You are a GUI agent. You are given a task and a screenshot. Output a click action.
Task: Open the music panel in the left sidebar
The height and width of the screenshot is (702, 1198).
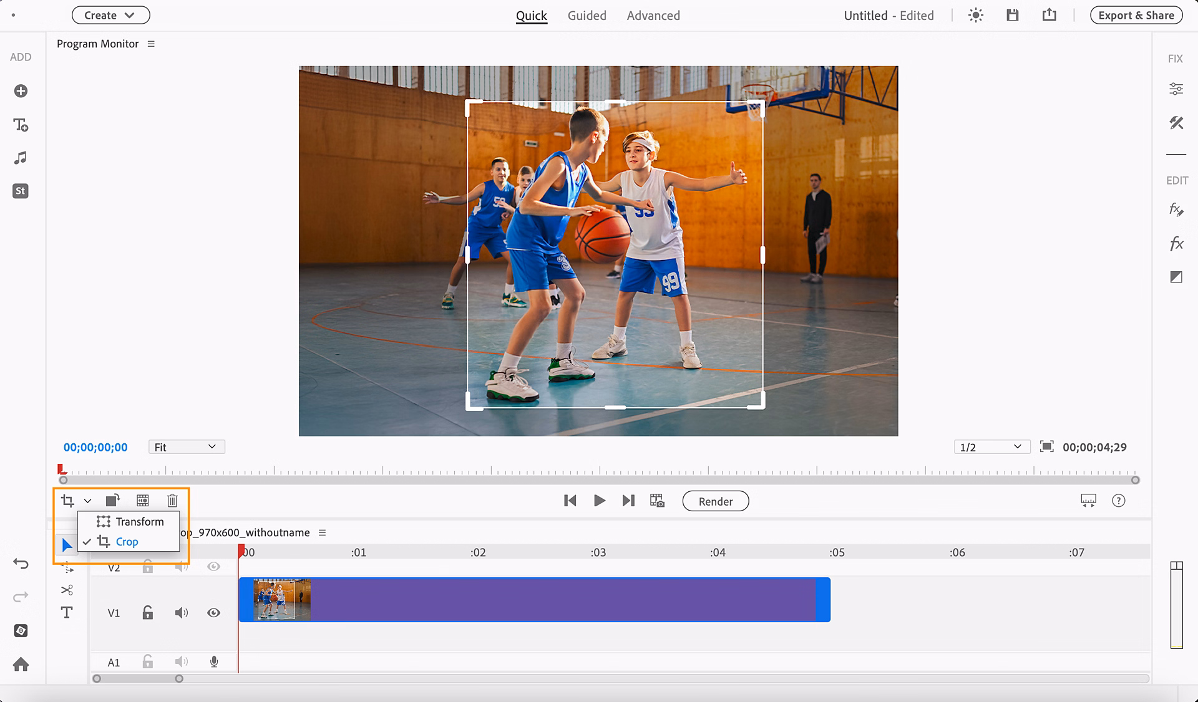coord(20,157)
